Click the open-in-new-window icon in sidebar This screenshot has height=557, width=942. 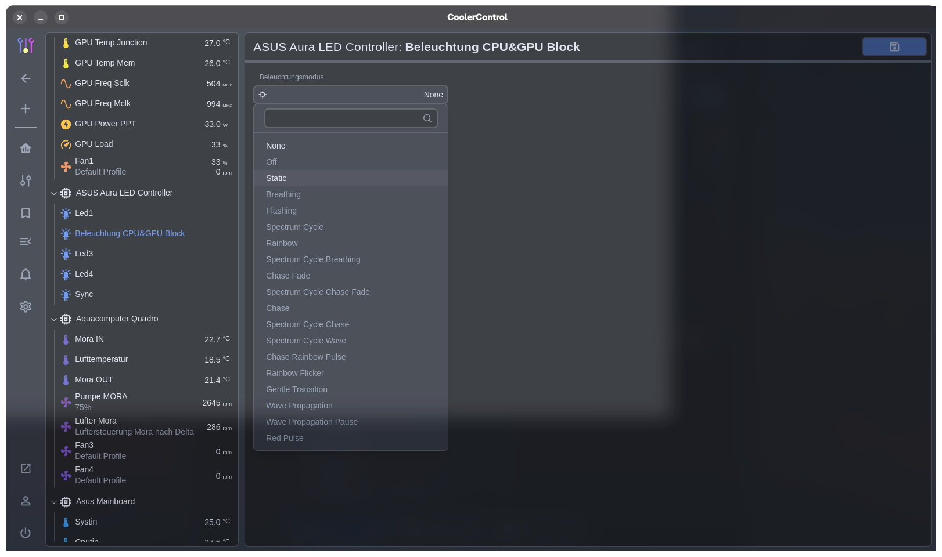(x=26, y=468)
